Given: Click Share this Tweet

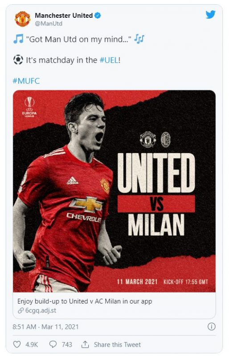Looking at the screenshot, I should click(x=117, y=344).
